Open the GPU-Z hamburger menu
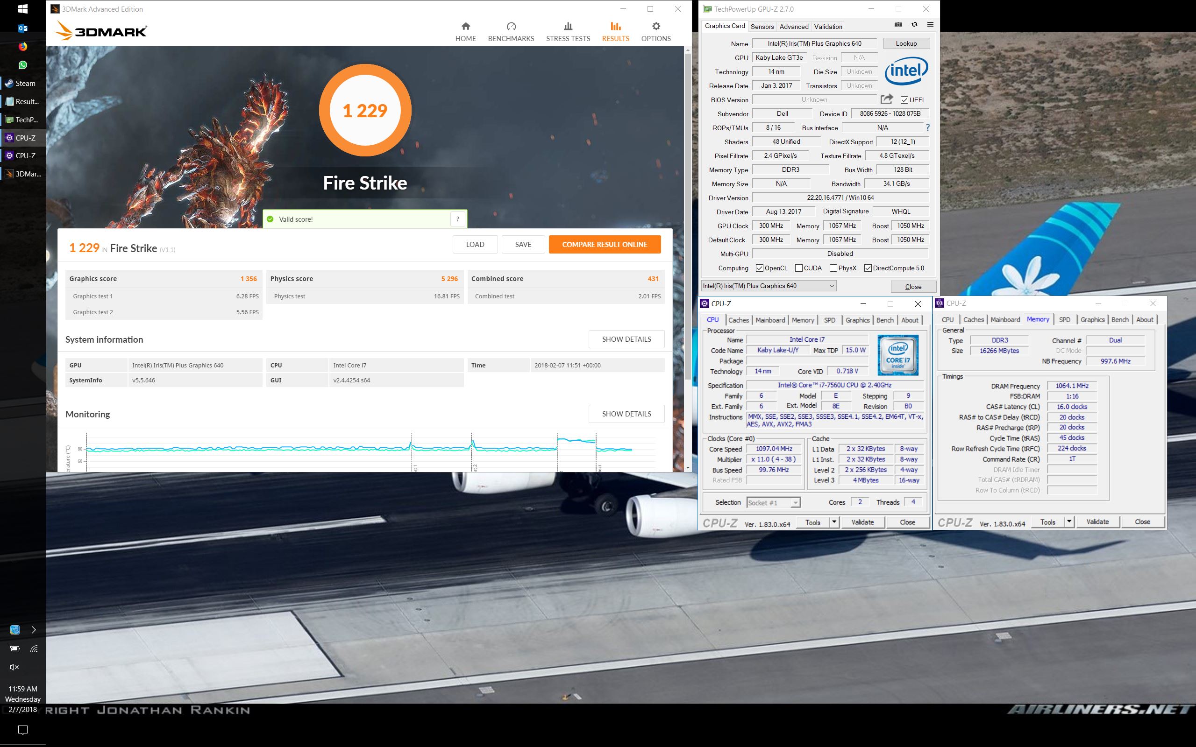1196x747 pixels. 930,25
